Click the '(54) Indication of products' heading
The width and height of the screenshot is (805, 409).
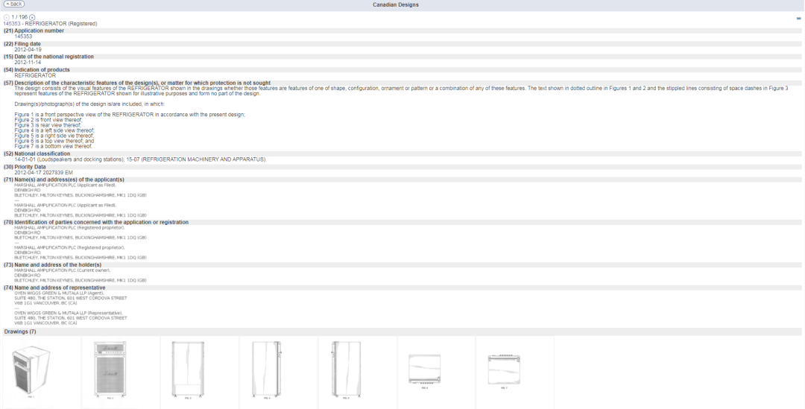pos(37,70)
